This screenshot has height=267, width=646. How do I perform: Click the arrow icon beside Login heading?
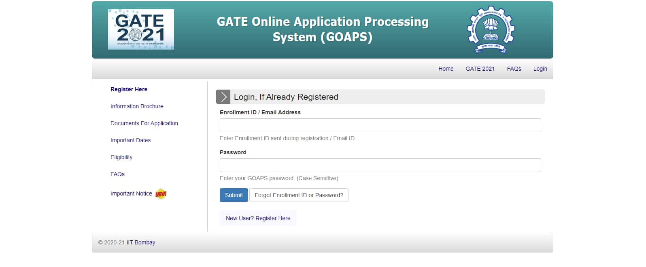point(223,97)
